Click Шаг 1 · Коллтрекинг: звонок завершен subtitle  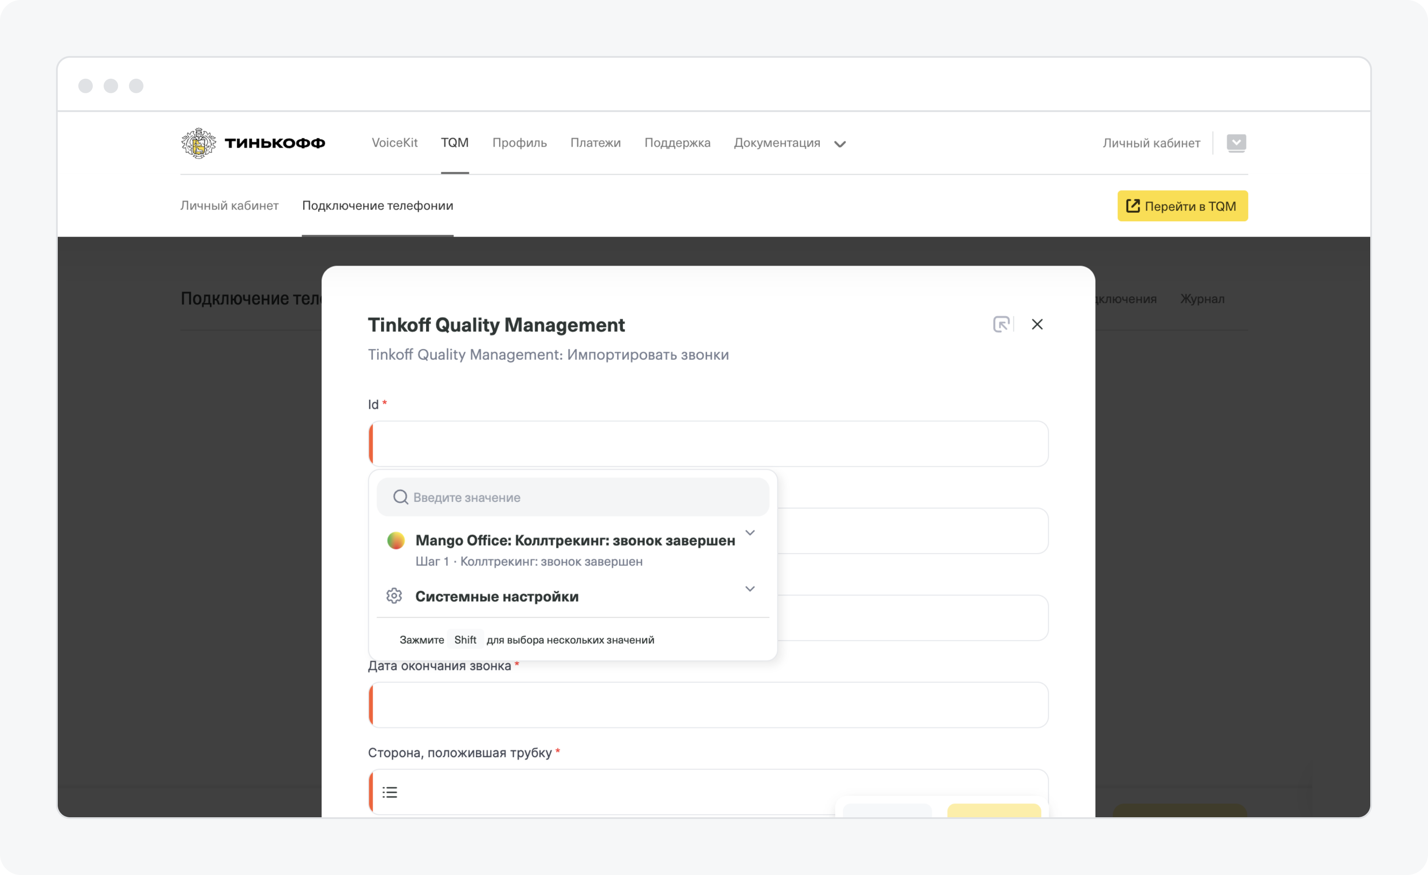point(528,561)
